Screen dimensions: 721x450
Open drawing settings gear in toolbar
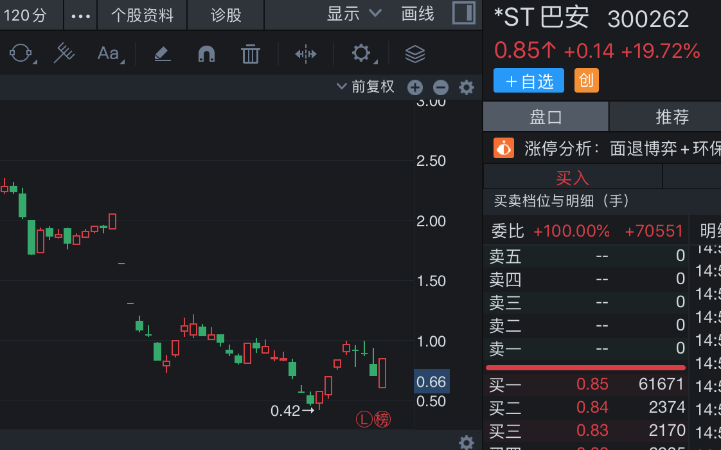tap(361, 53)
